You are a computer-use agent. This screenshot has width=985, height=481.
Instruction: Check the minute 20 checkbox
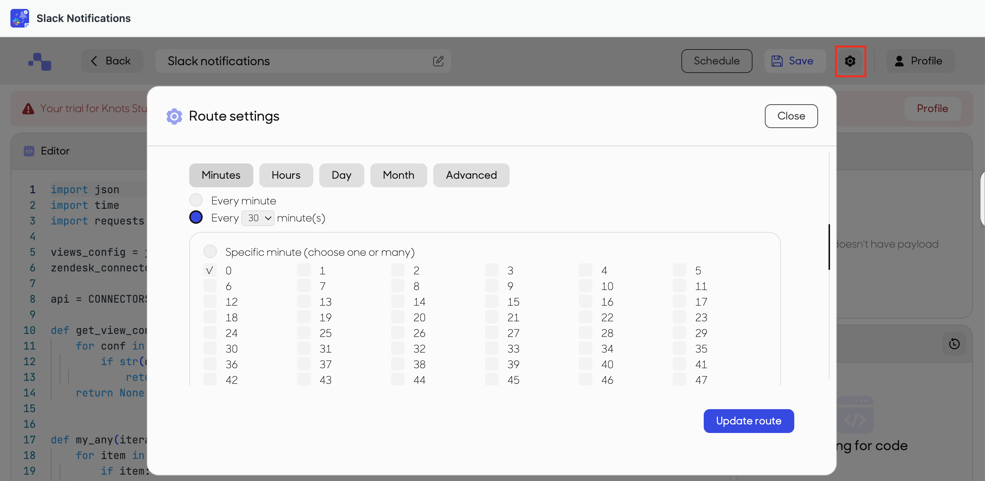pyautogui.click(x=398, y=317)
